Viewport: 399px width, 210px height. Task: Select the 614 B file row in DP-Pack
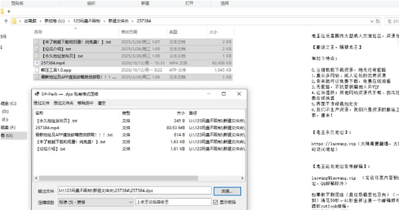(139, 135)
